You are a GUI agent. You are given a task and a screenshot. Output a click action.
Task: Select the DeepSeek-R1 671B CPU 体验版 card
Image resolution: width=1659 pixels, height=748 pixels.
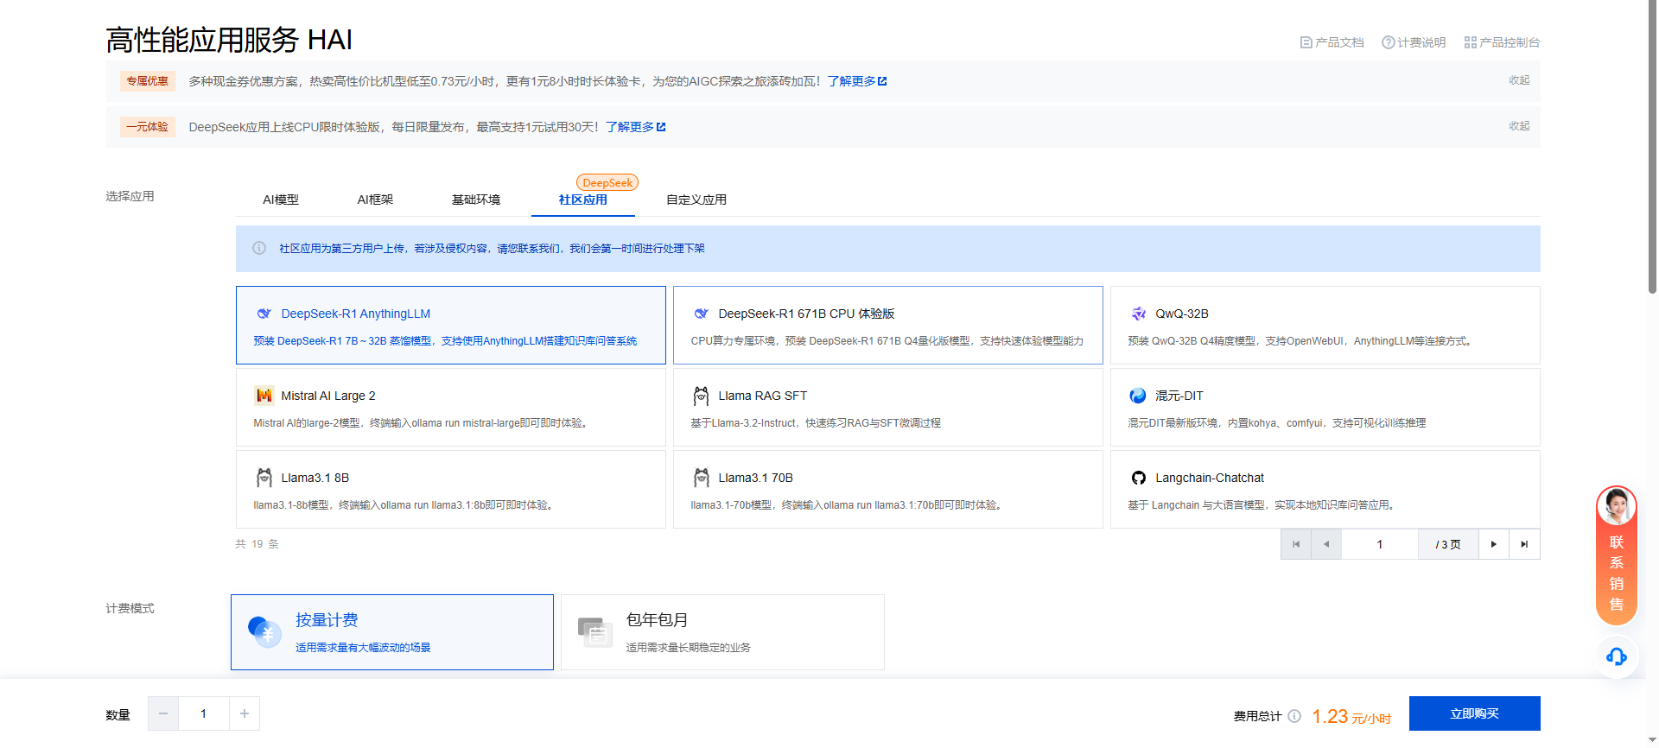[x=888, y=326]
